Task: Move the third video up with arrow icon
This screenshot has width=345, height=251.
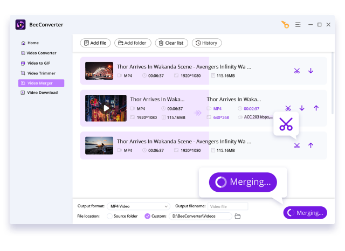Action: pos(310,145)
